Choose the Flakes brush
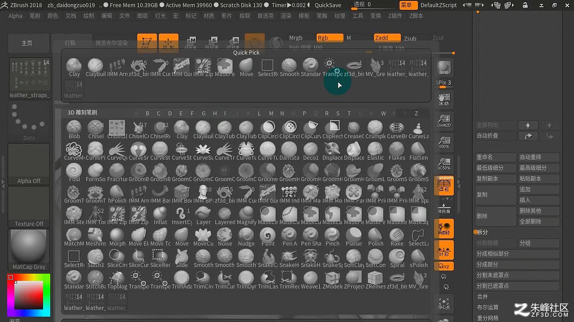 point(397,151)
